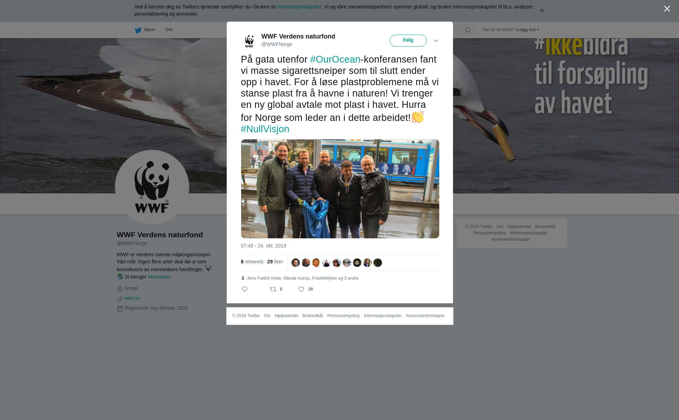Open the Logg inn dropdown
The width and height of the screenshot is (679, 420).
point(528,30)
